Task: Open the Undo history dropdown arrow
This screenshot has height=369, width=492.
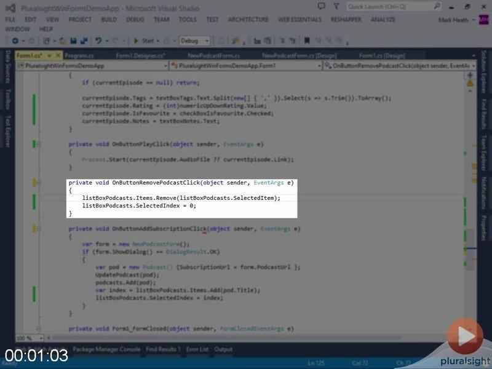Action: point(106,41)
